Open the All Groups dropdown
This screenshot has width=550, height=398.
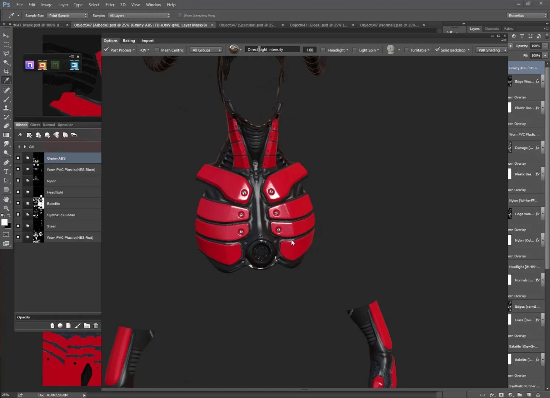[206, 50]
